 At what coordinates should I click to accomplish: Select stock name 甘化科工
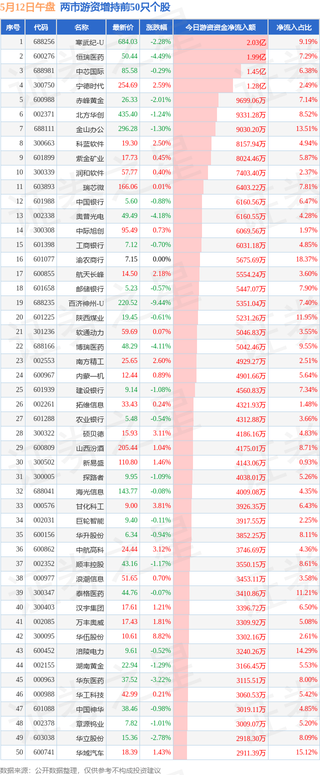point(90,506)
